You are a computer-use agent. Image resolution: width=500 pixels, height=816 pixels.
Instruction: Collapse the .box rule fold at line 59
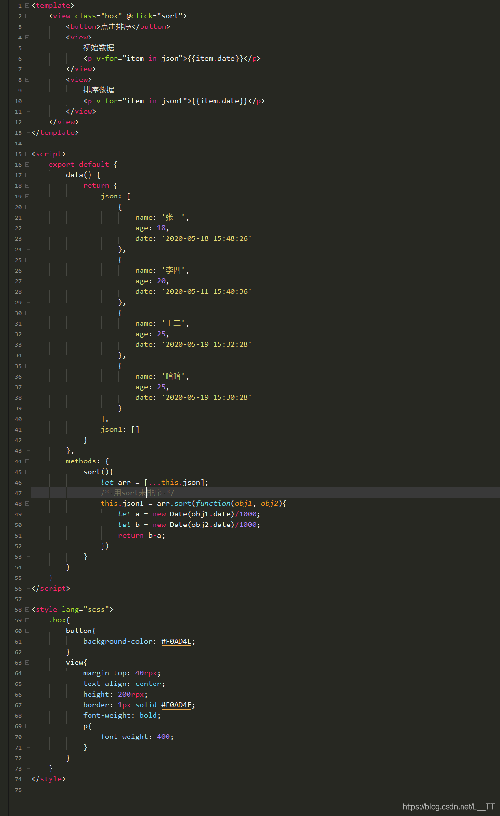tap(27, 620)
